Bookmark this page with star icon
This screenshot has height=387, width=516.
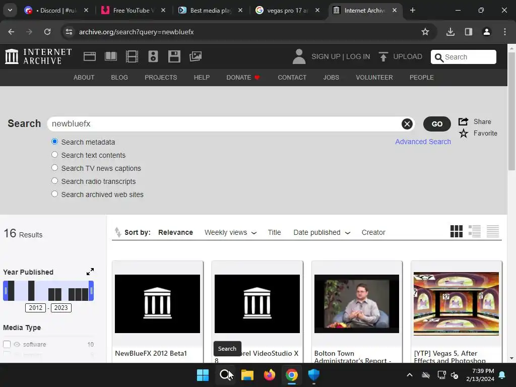425,32
